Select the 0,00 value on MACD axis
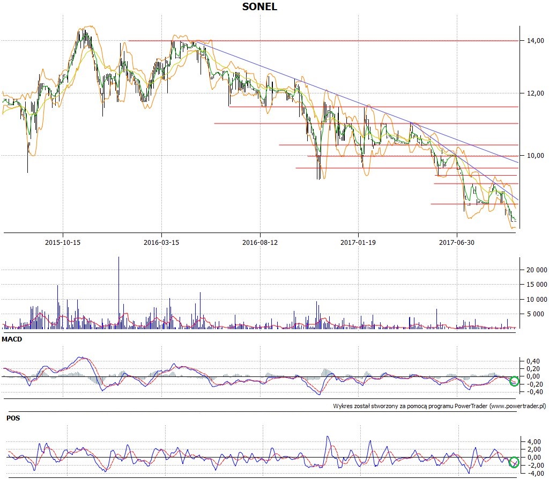Viewport: 549px width, 479px height. (x=532, y=376)
